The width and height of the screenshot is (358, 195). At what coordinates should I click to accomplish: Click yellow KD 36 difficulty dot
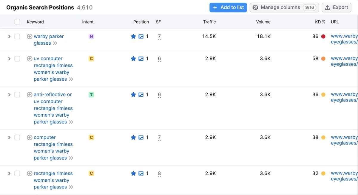coord(323,95)
